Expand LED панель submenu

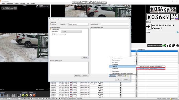pos(123,62)
